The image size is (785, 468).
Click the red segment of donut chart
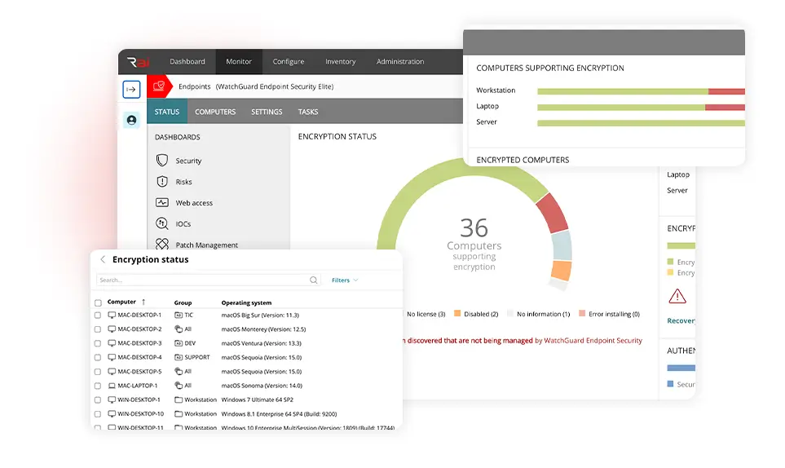552,212
